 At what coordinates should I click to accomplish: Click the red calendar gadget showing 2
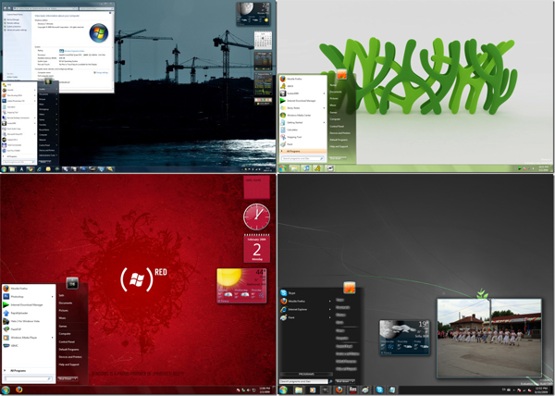click(x=256, y=248)
